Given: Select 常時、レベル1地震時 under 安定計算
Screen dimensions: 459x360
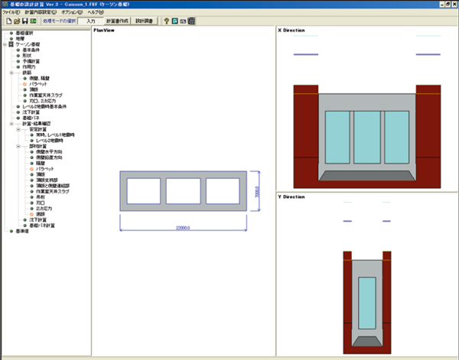Looking at the screenshot, I should click(x=55, y=135).
